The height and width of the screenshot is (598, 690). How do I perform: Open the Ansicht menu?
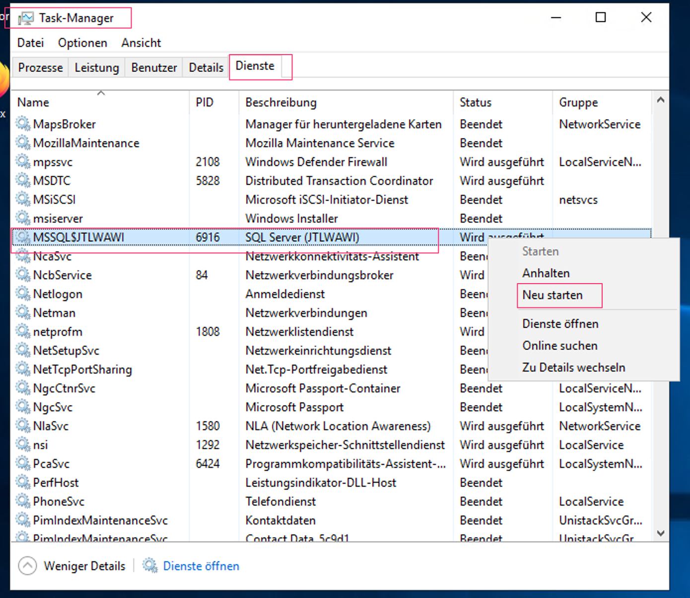(x=141, y=43)
